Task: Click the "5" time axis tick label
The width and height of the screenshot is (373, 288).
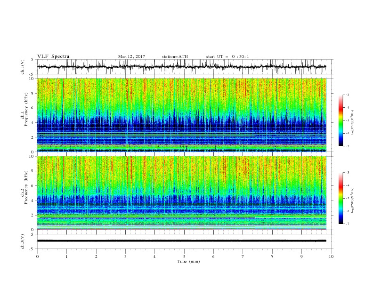Action: (184, 256)
